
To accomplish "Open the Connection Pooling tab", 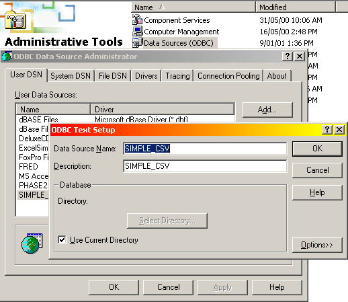I will pos(228,76).
